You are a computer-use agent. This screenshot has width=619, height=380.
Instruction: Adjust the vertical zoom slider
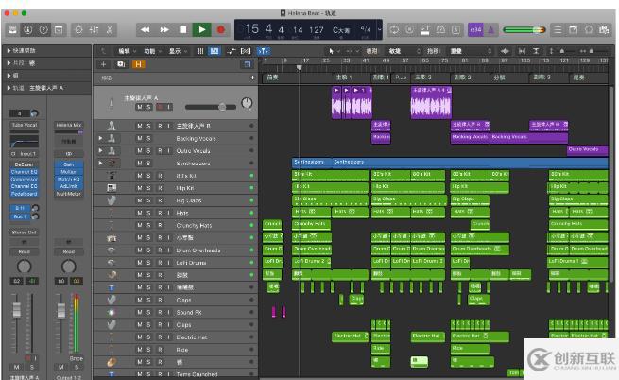pyautogui.click(x=563, y=51)
